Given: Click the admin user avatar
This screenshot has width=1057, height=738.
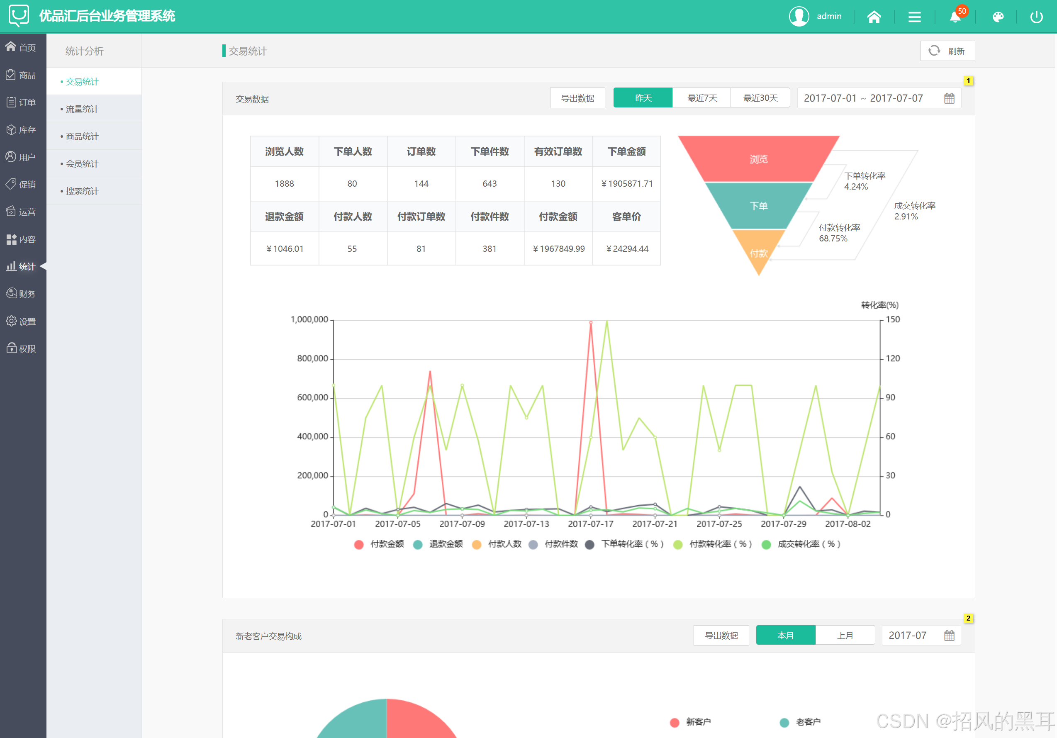Looking at the screenshot, I should (799, 17).
